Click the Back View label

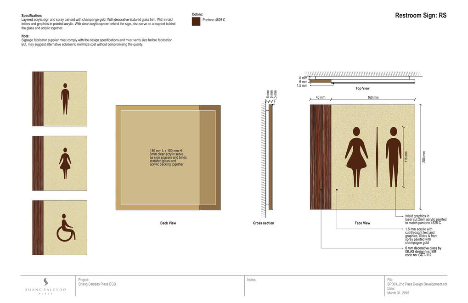point(168,223)
